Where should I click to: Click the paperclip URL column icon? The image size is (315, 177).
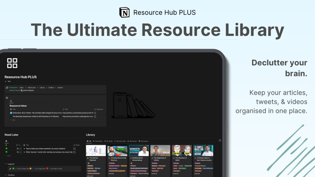pos(64,109)
